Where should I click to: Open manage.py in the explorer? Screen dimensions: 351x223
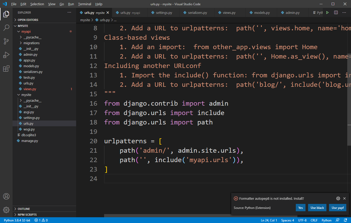point(44,141)
